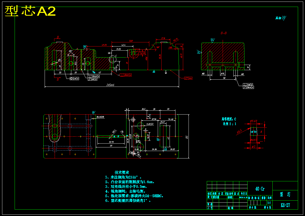
Task: Click the "φ7" dimension in detail C
Action: click(x=253, y=146)
